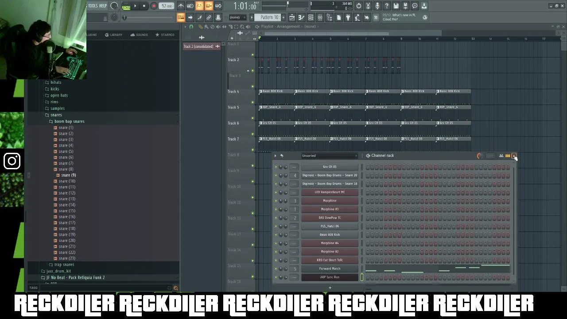Open the kicks folder in browser
The width and height of the screenshot is (567, 319).
pos(54,89)
